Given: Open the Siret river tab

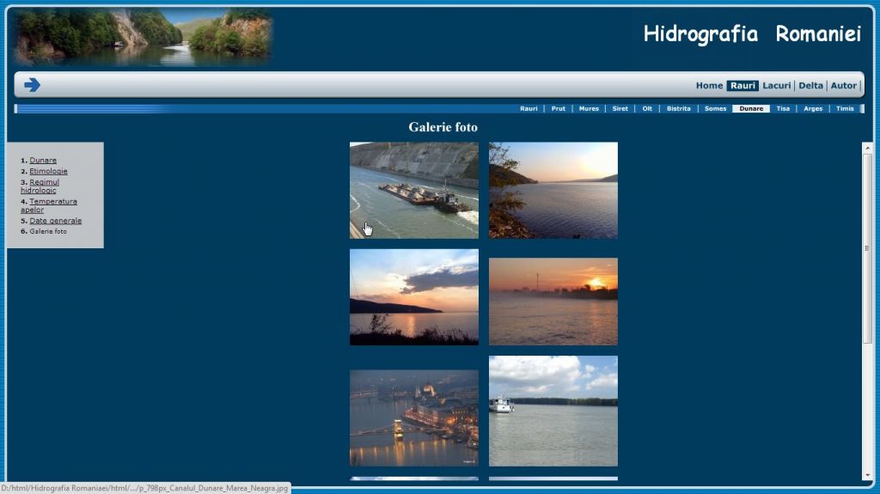Looking at the screenshot, I should coord(620,109).
